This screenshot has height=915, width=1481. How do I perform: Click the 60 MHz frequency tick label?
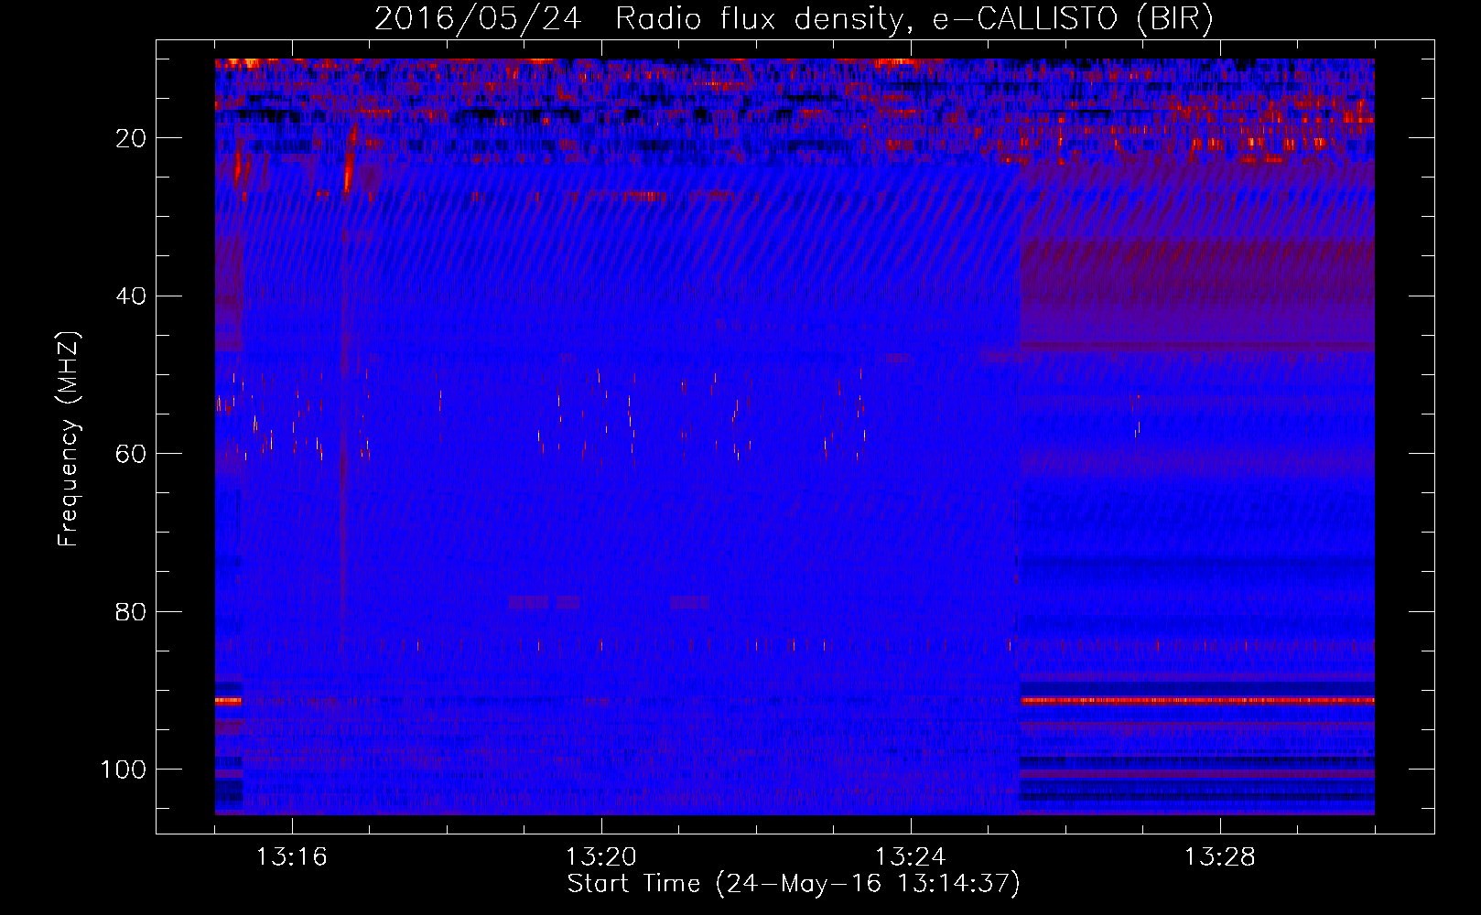131,454
